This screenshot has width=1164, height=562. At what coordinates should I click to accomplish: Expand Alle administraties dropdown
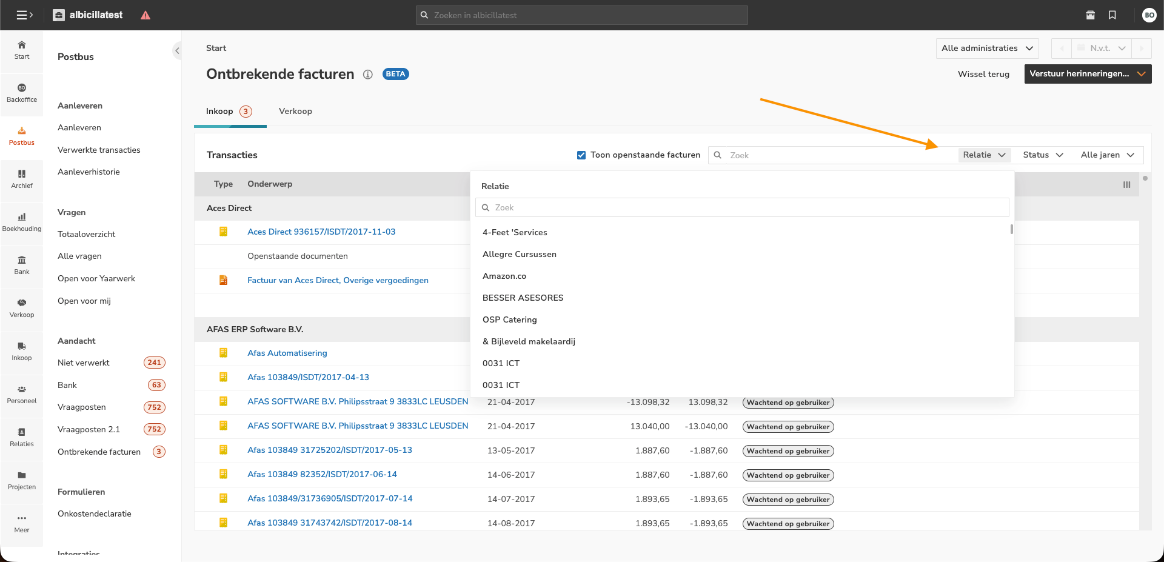coord(987,49)
